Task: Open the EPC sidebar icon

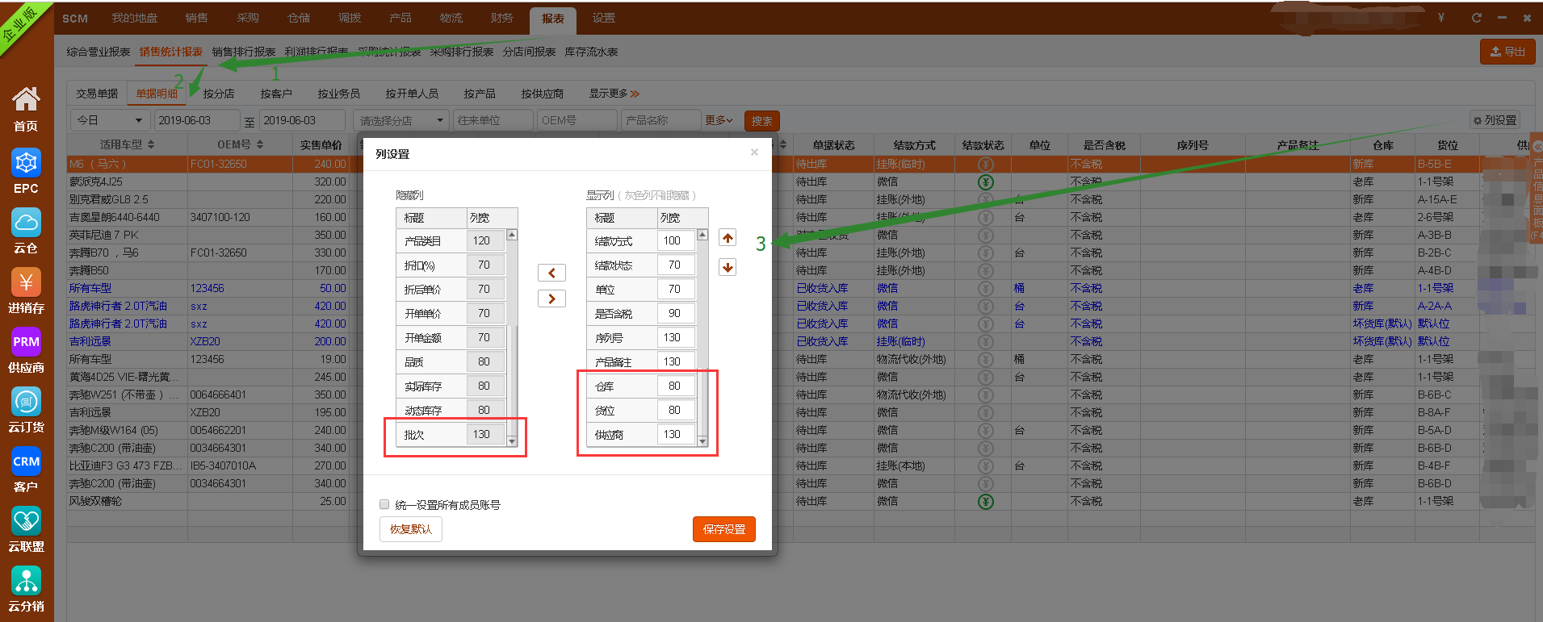Action: pyautogui.click(x=26, y=164)
